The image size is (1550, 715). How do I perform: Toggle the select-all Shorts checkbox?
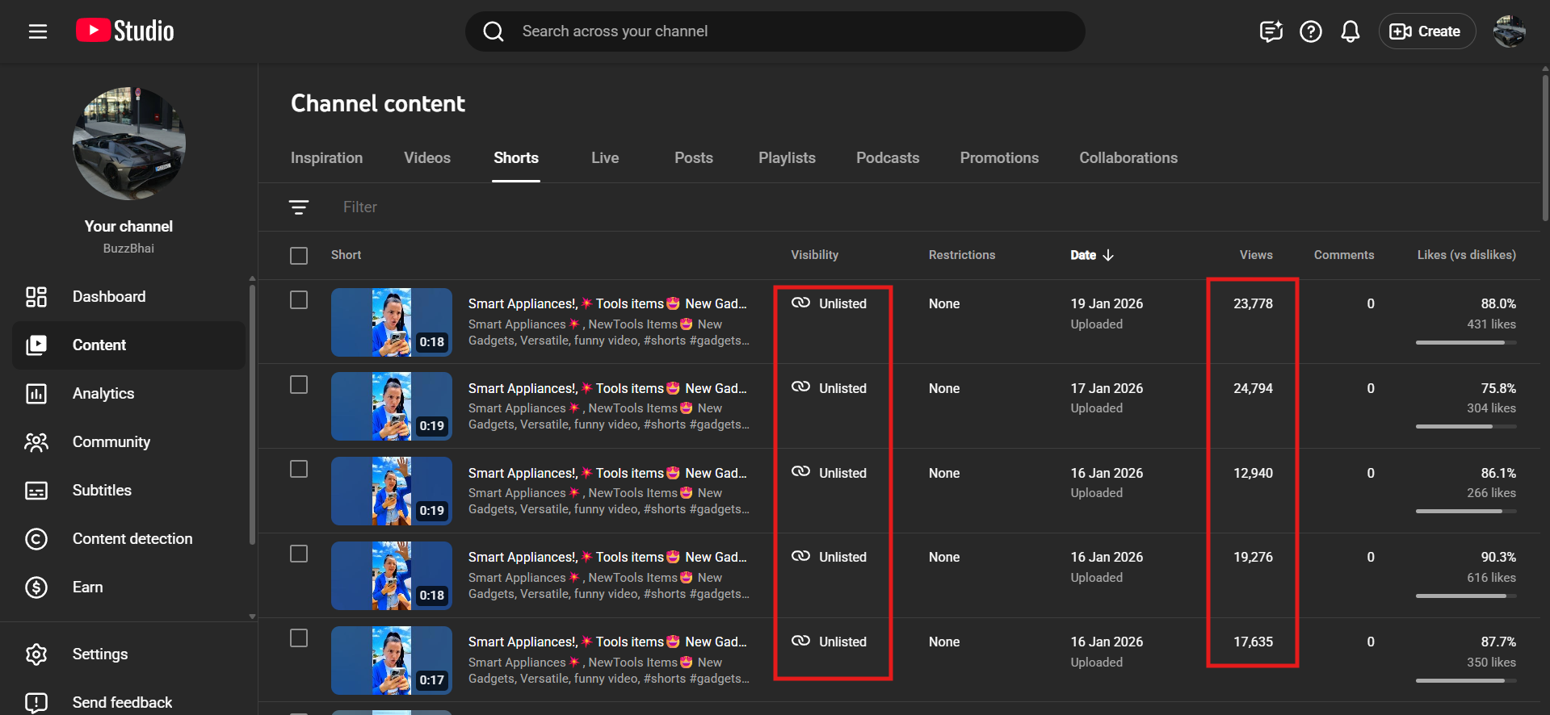(299, 256)
